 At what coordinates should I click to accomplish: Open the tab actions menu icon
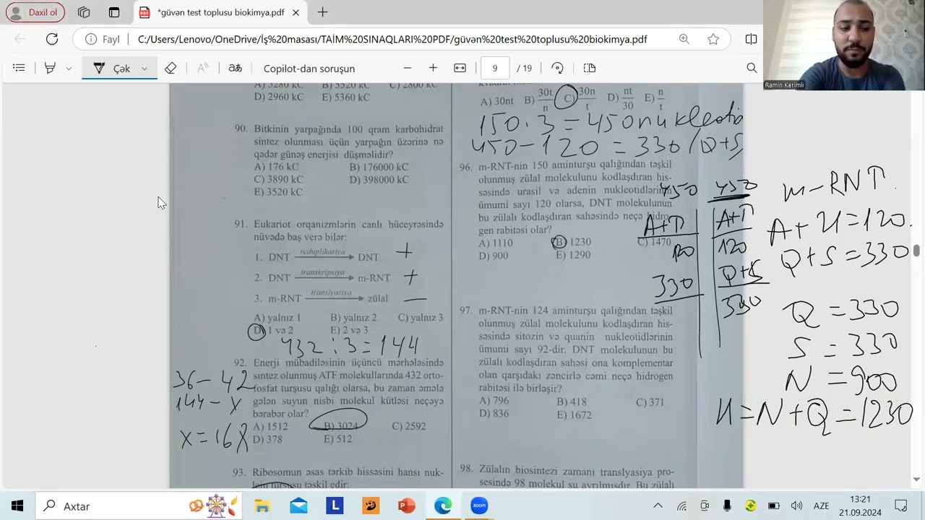114,12
